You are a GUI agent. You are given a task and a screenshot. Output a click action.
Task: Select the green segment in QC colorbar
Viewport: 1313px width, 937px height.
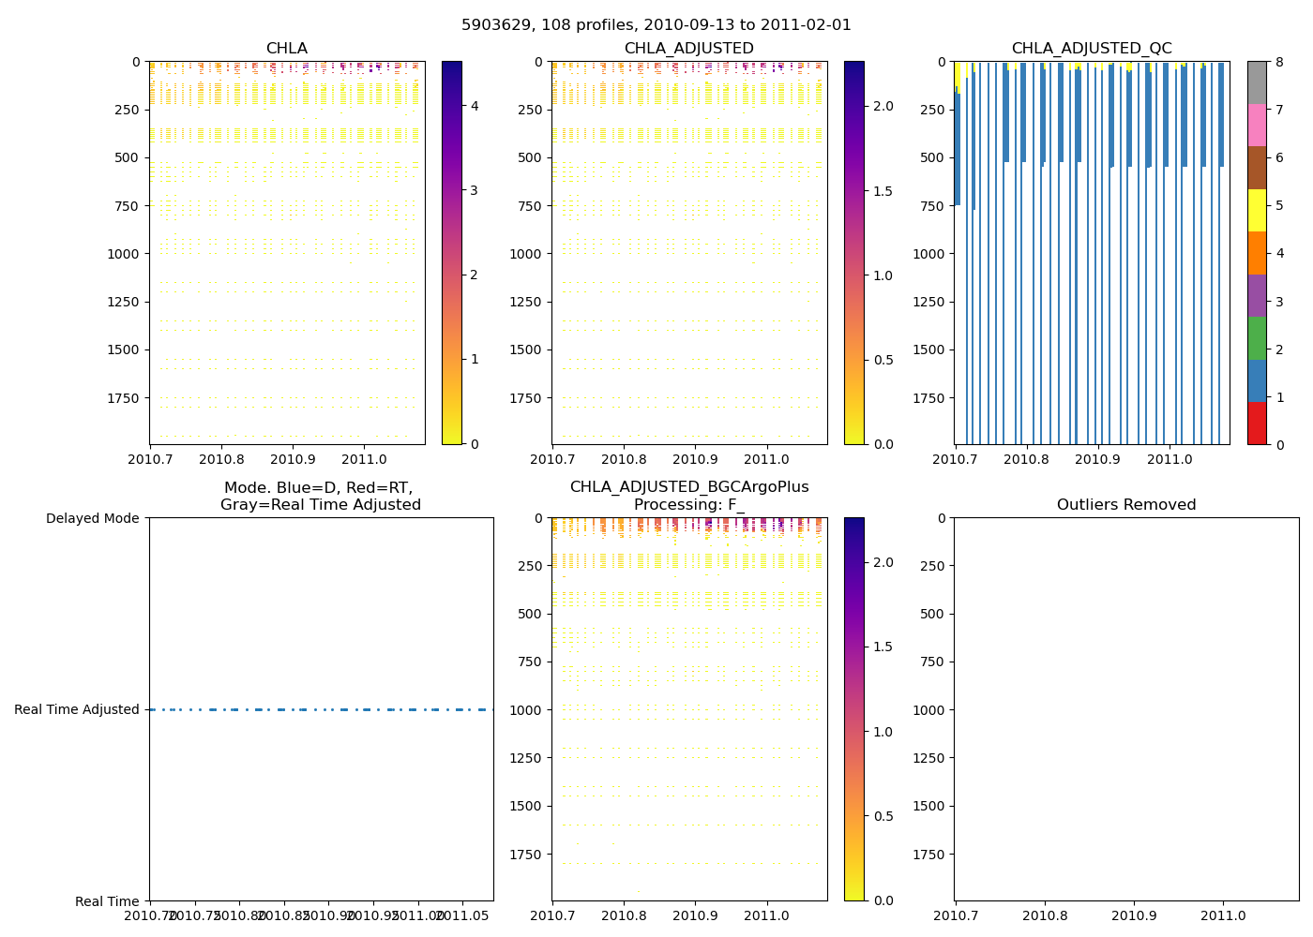click(1257, 338)
